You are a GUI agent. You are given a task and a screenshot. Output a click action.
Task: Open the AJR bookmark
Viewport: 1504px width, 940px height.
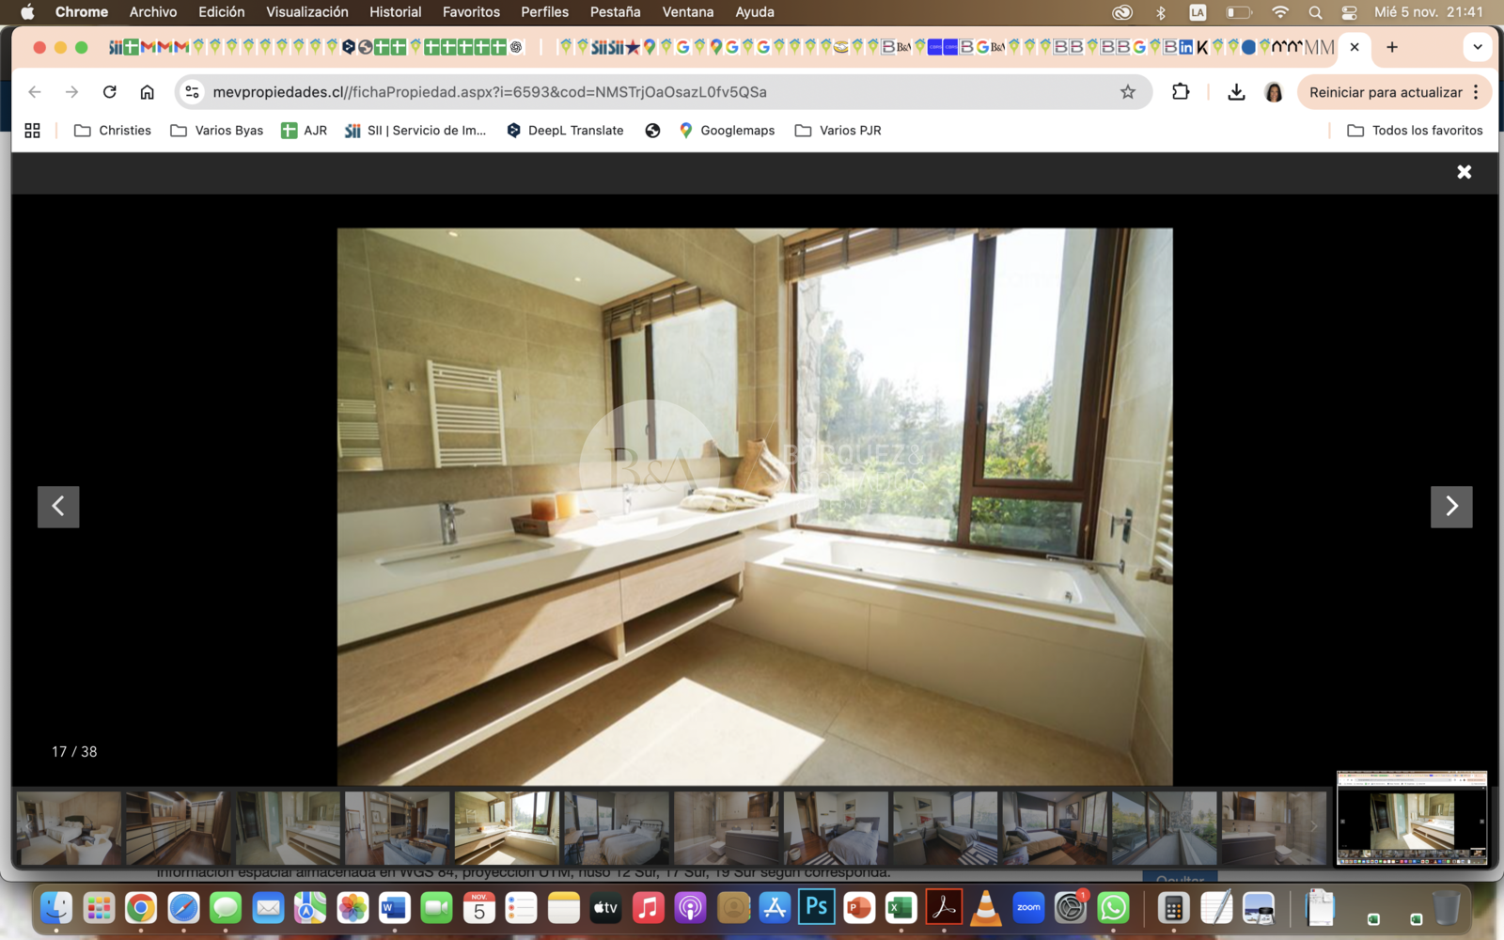pos(304,131)
